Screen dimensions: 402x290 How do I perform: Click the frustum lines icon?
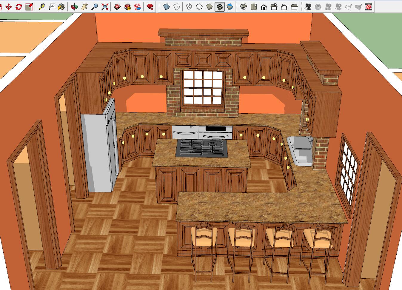(348, 7)
